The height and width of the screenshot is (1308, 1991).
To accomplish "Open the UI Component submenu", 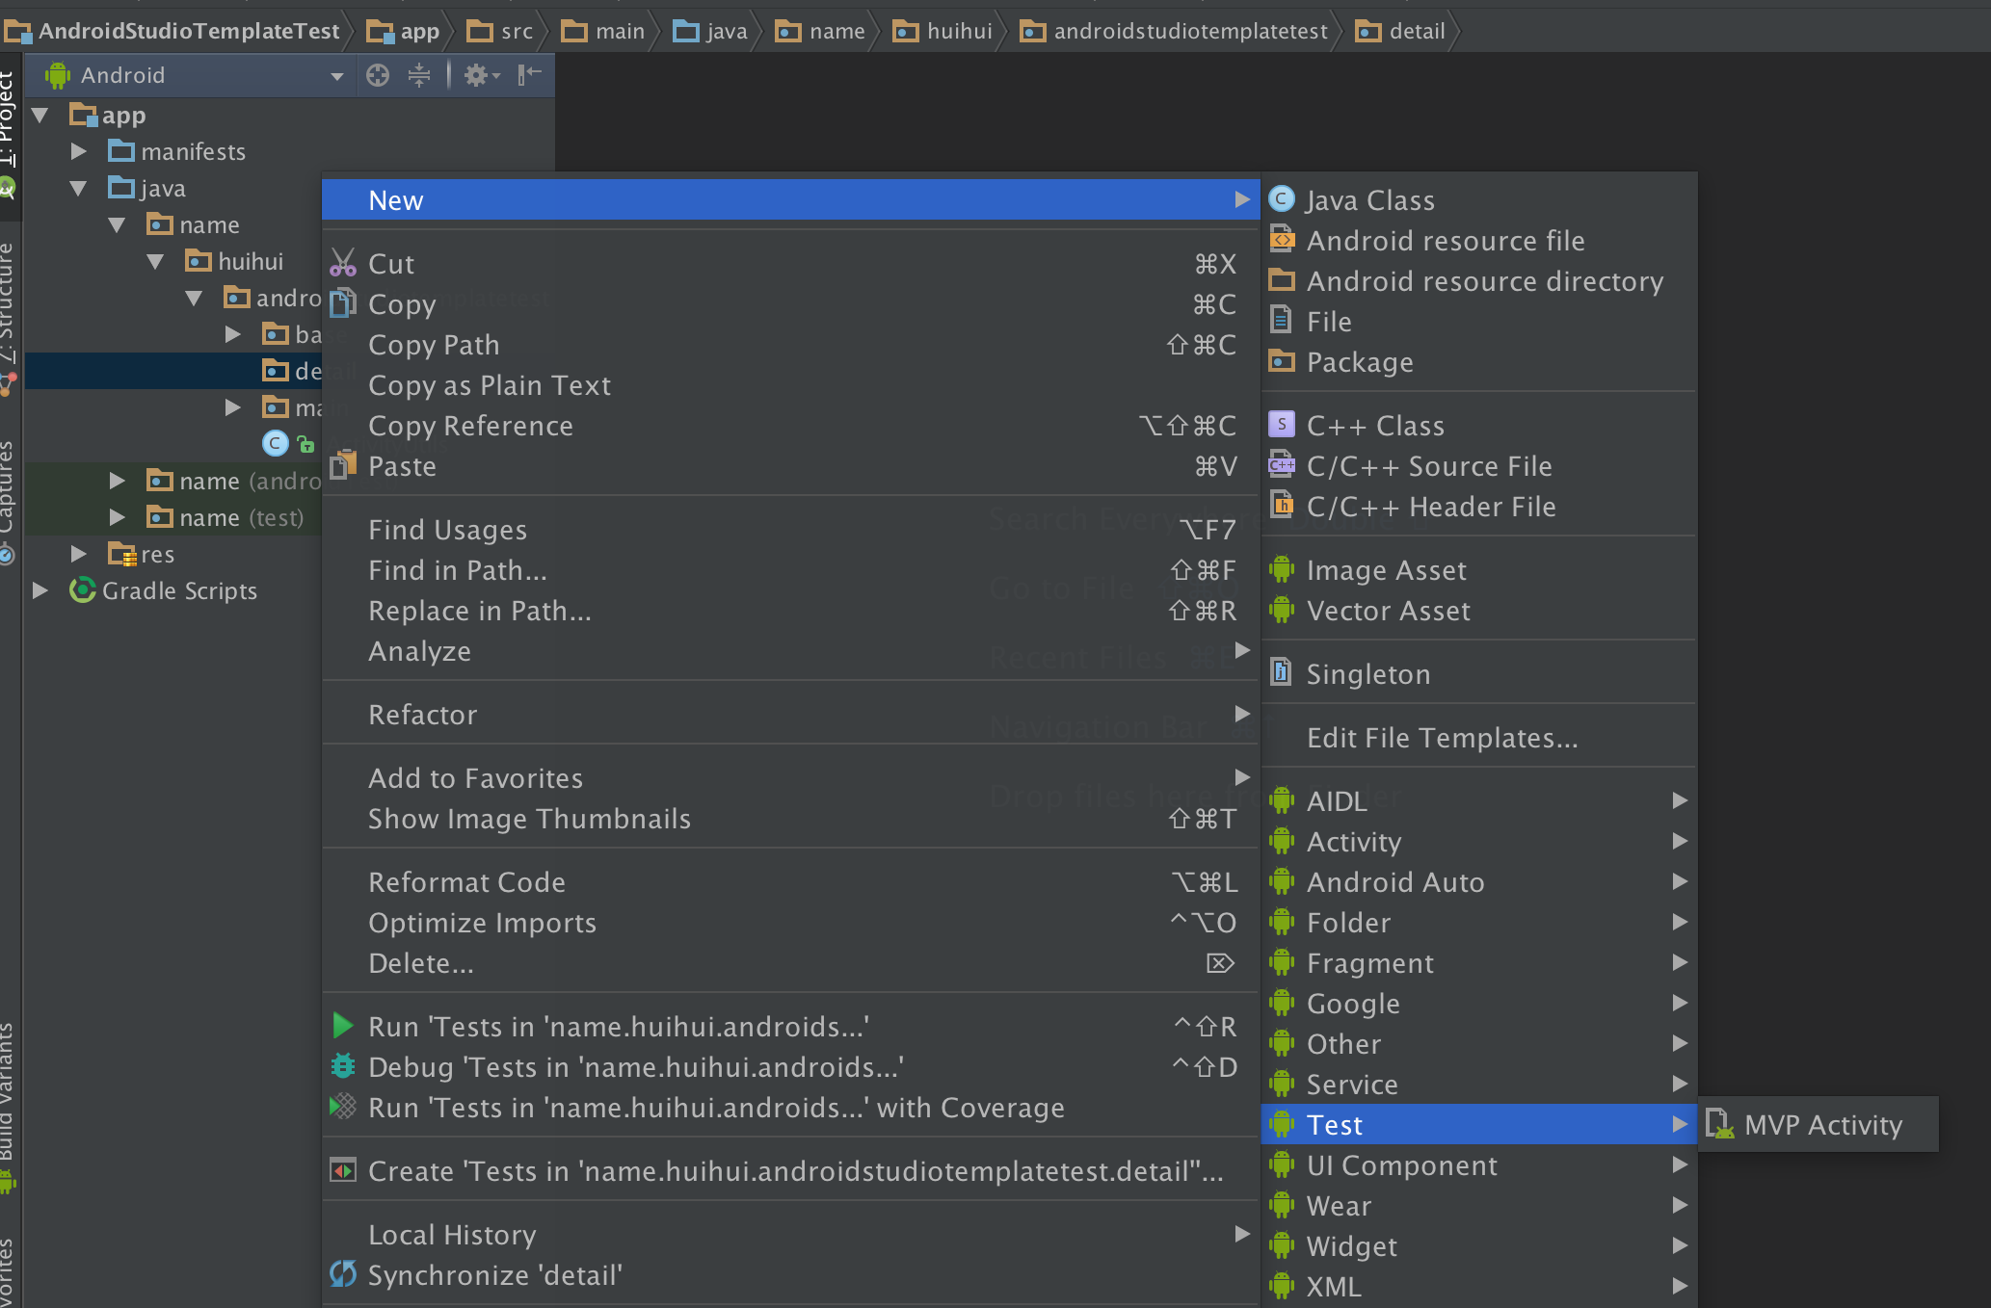I will tap(1478, 1165).
